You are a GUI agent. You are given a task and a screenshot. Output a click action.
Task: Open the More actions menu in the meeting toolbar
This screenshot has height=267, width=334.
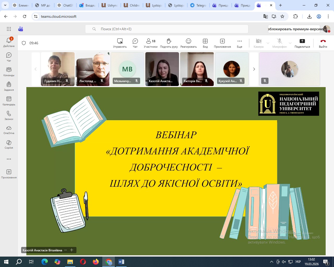240,43
